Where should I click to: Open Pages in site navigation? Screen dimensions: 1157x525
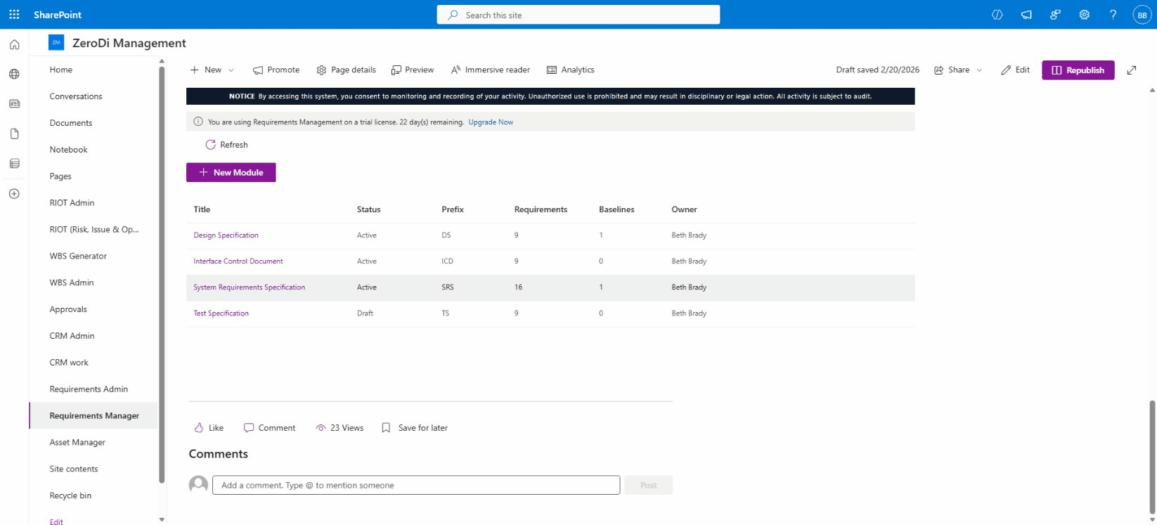coord(60,176)
